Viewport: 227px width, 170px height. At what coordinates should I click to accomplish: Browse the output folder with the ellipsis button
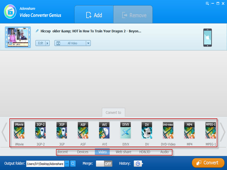67,164
